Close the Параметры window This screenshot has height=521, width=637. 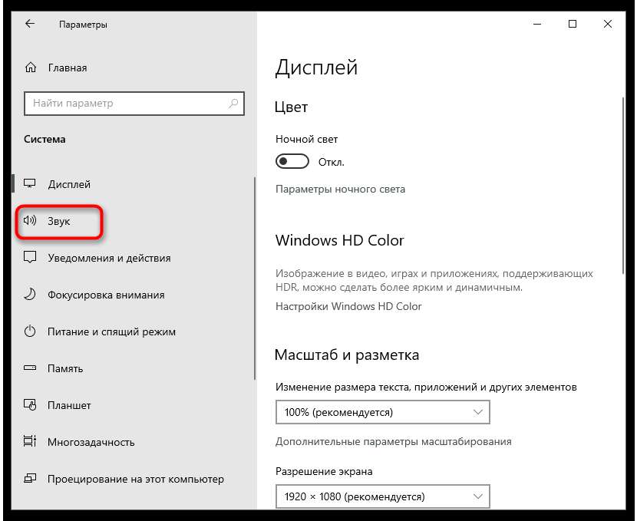point(608,24)
